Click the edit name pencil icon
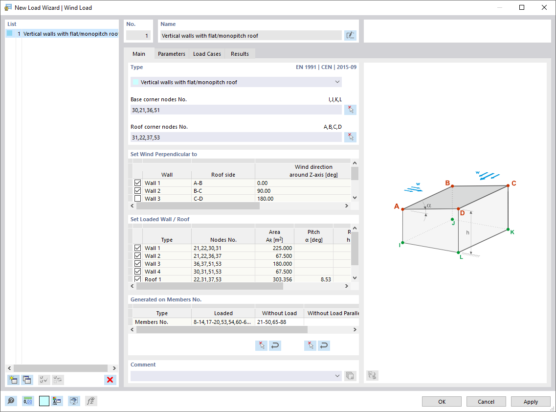 pos(350,35)
